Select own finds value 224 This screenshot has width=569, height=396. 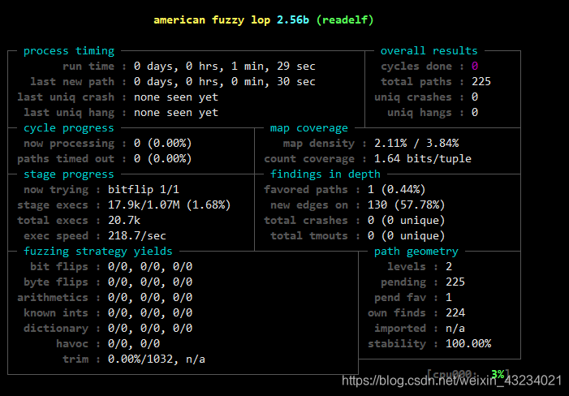click(x=455, y=313)
